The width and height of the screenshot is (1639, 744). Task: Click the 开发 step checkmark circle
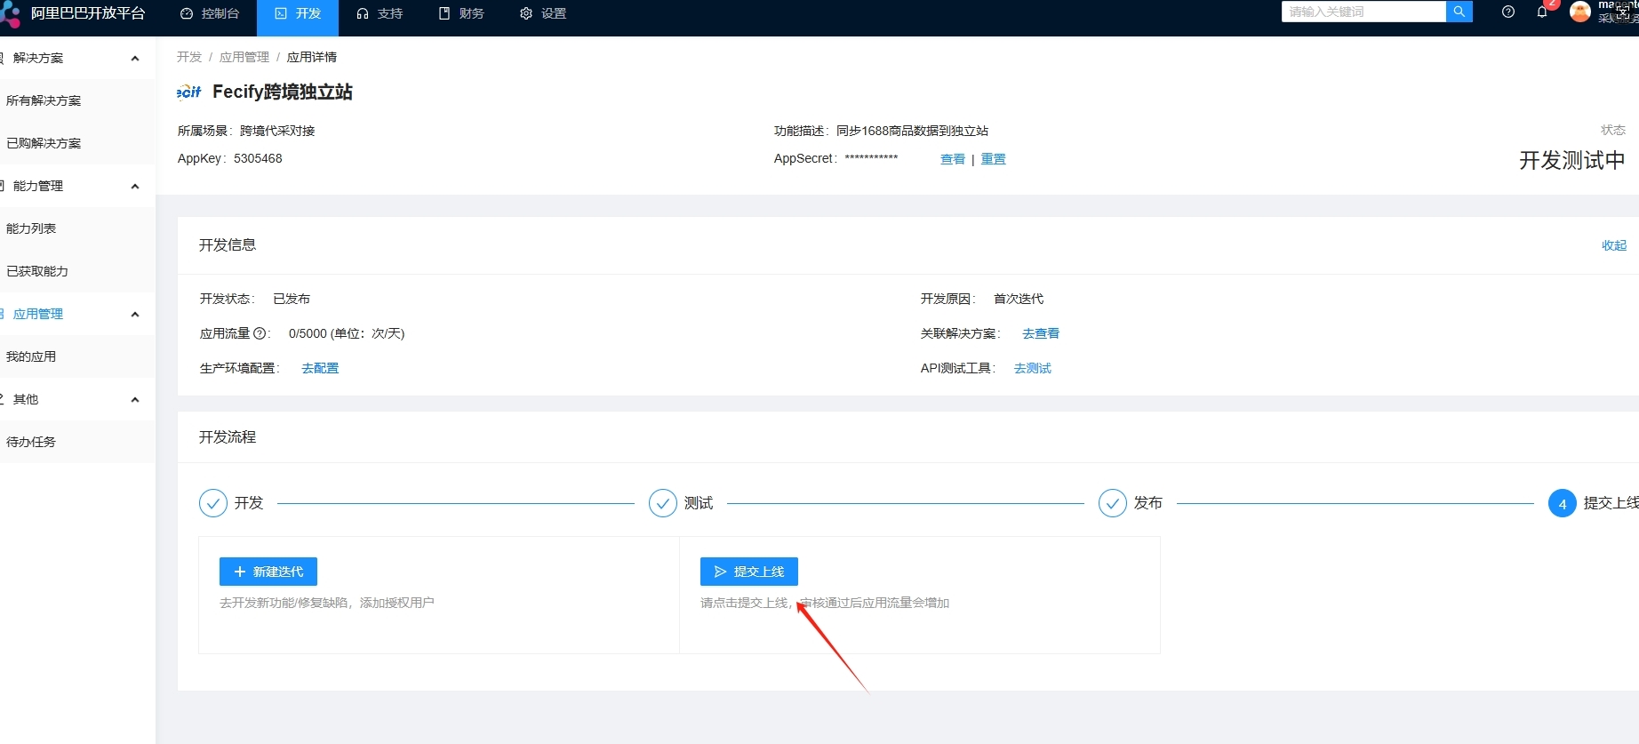tap(213, 503)
